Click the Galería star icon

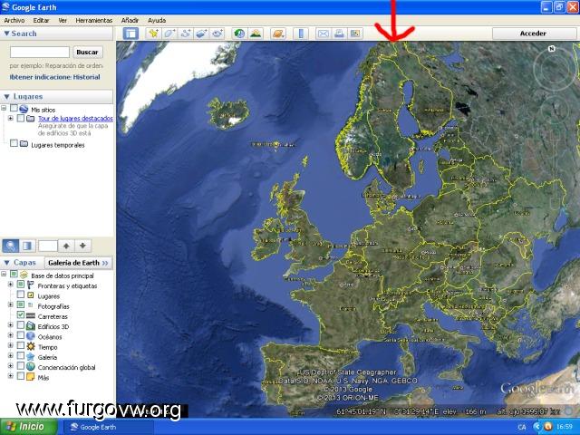point(31,357)
